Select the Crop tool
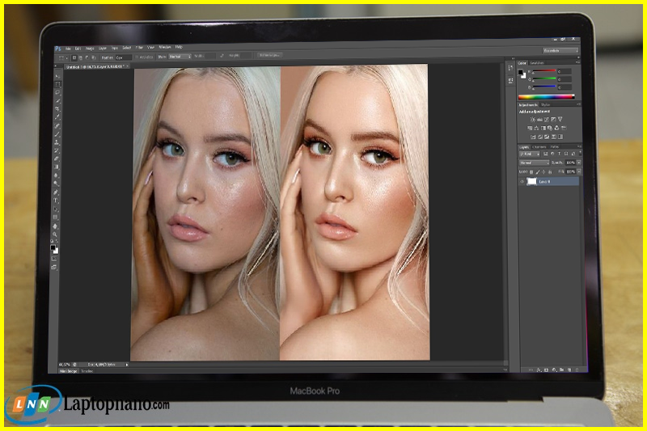Screen dimensions: 647x431 [x=57, y=109]
